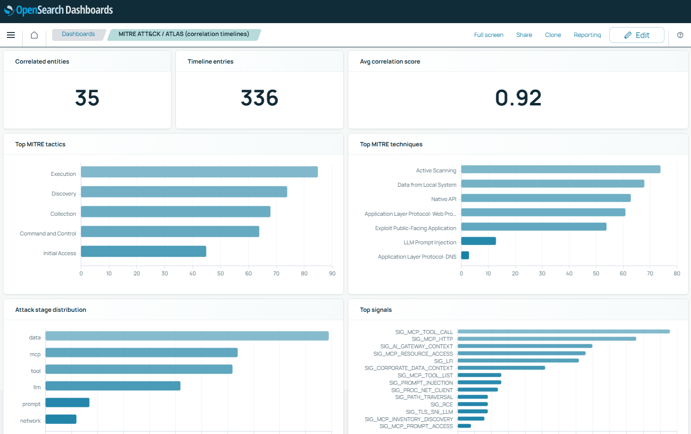Click the SIG_AI_GATEWAY_CONTEXT signal bar
The width and height of the screenshot is (691, 434).
tap(525, 346)
